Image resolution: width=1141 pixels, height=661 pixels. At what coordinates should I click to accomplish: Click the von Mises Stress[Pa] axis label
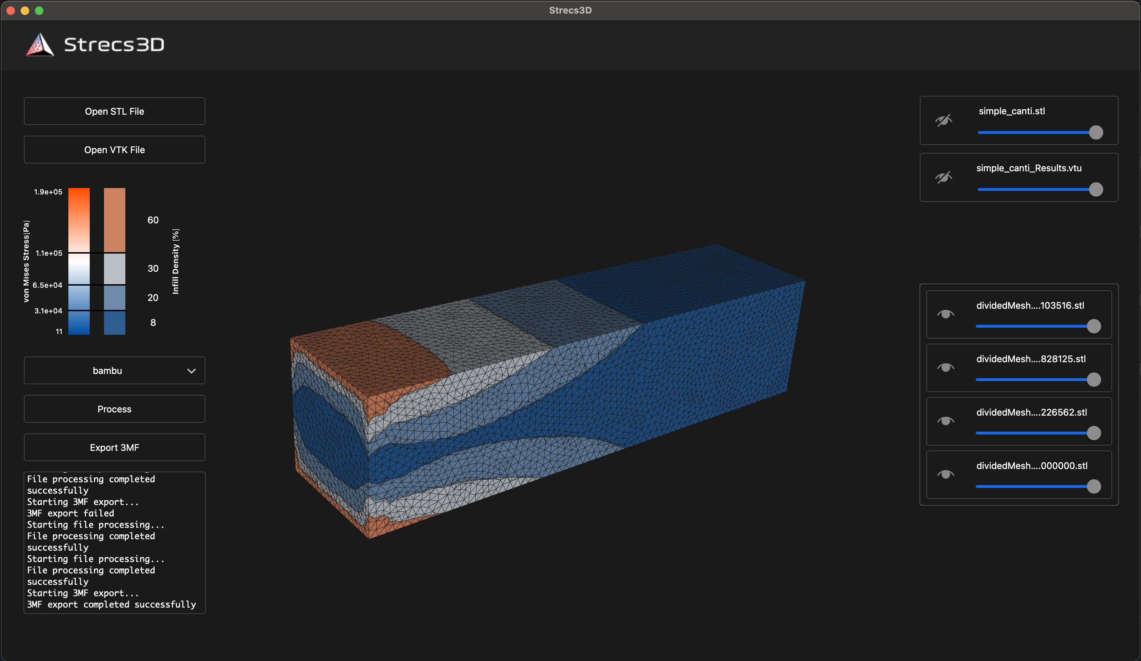[x=26, y=261]
